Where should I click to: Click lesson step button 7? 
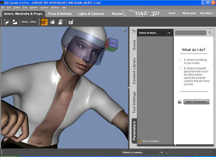pyautogui.click(x=201, y=152)
